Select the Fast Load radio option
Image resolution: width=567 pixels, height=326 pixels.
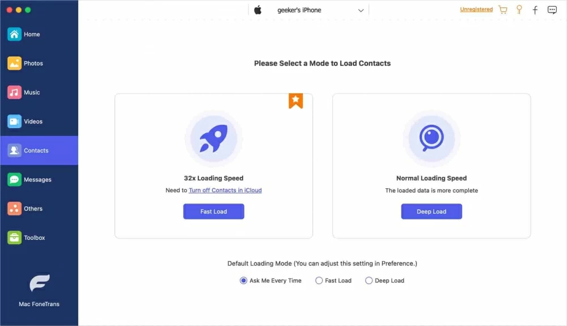319,281
